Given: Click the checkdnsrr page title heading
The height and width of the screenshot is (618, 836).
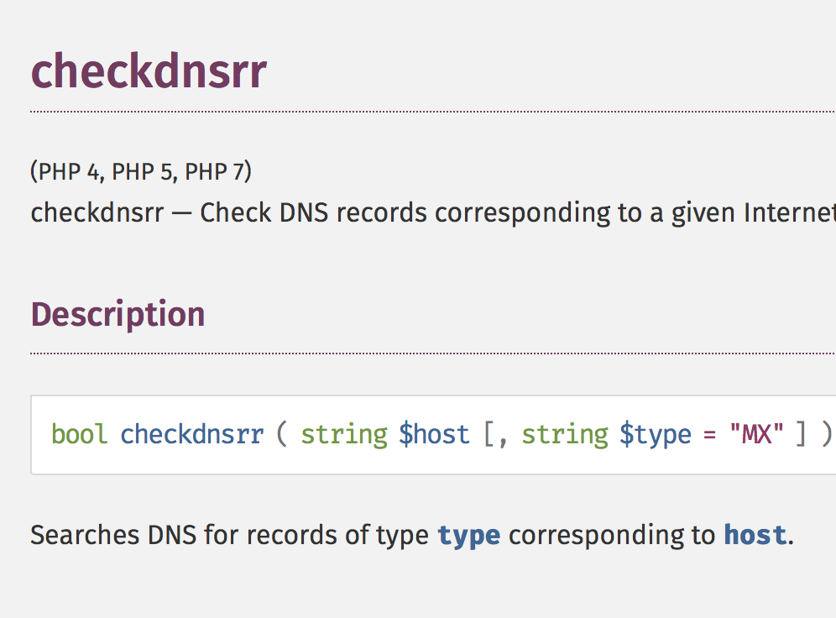Looking at the screenshot, I should [x=149, y=71].
